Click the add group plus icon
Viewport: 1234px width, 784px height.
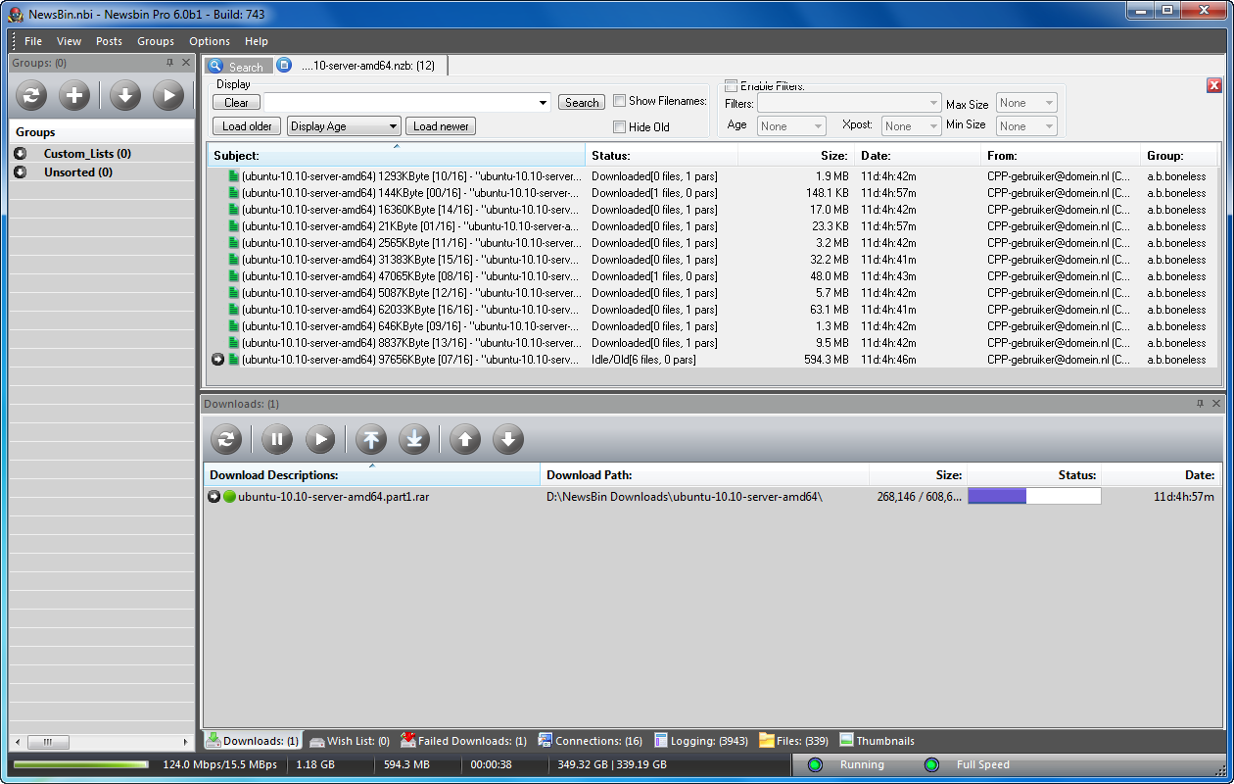[74, 95]
